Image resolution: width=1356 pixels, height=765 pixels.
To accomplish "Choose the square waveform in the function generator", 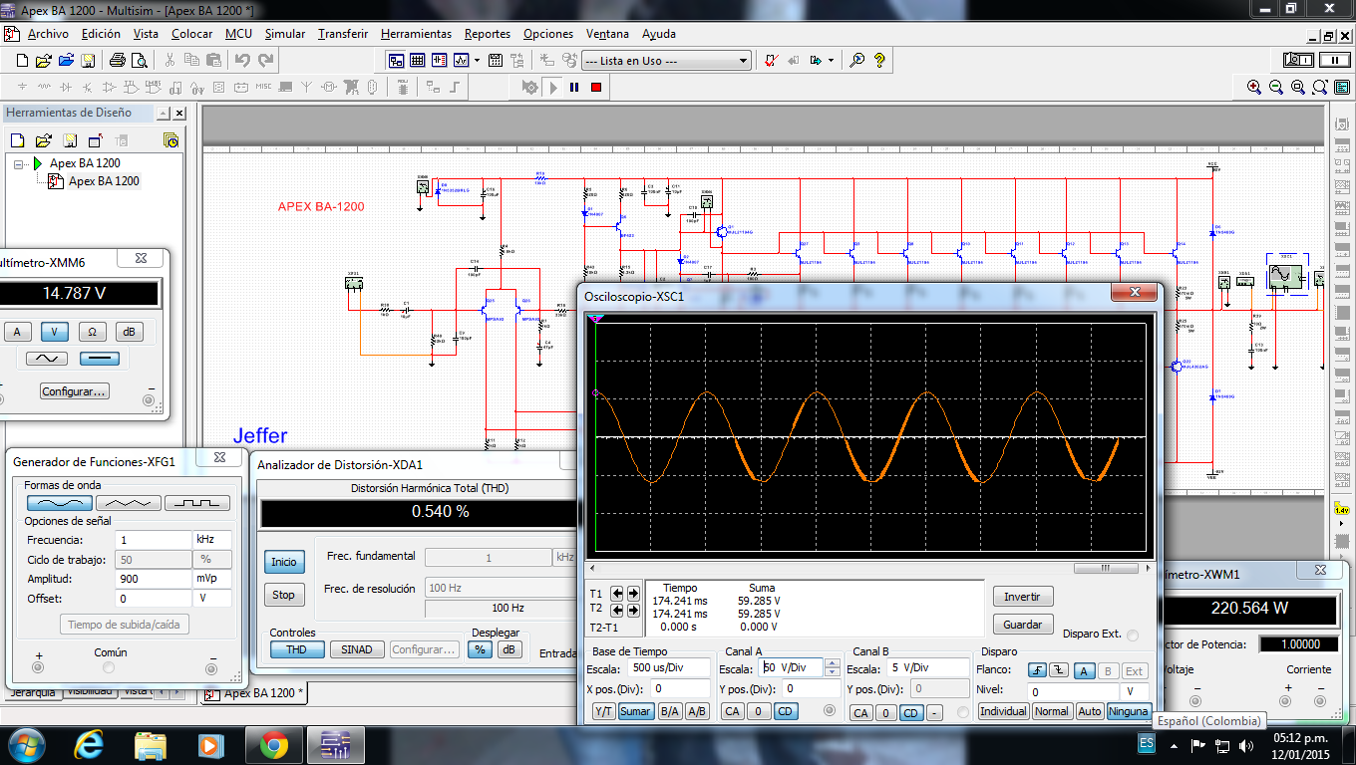I will 197,503.
